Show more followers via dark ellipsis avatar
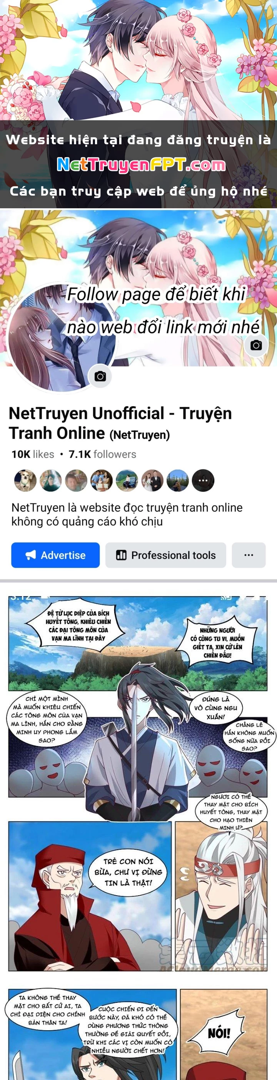This screenshot has height=1080, width=277. tap(203, 481)
